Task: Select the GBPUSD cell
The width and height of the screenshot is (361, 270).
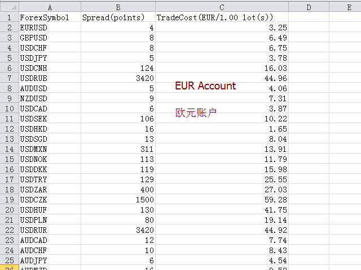Action: pyautogui.click(x=50, y=38)
